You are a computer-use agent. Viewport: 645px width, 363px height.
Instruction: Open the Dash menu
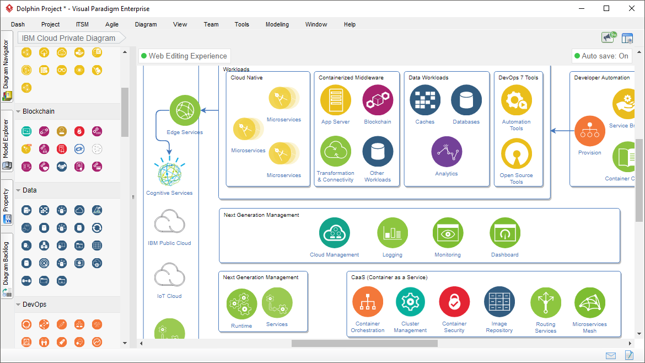18,24
